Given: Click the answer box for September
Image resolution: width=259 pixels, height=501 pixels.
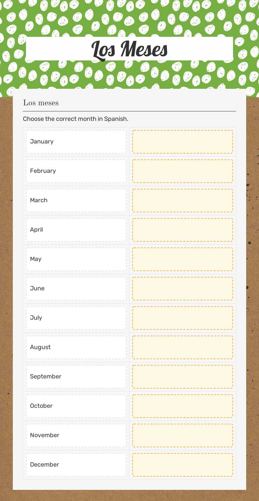Looking at the screenshot, I should (x=182, y=377).
